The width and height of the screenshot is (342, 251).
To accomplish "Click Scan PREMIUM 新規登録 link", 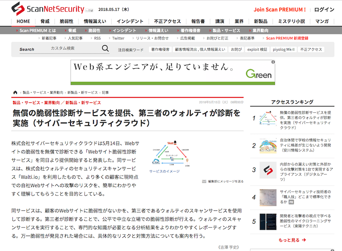I will click(287, 38).
